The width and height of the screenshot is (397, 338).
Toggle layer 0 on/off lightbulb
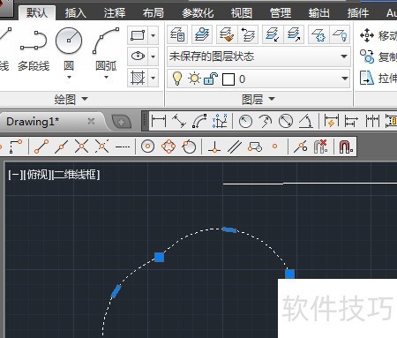(177, 79)
